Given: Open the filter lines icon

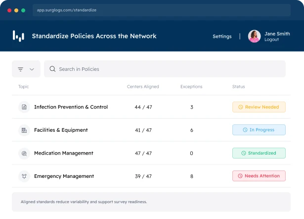Looking at the screenshot, I should 21,69.
